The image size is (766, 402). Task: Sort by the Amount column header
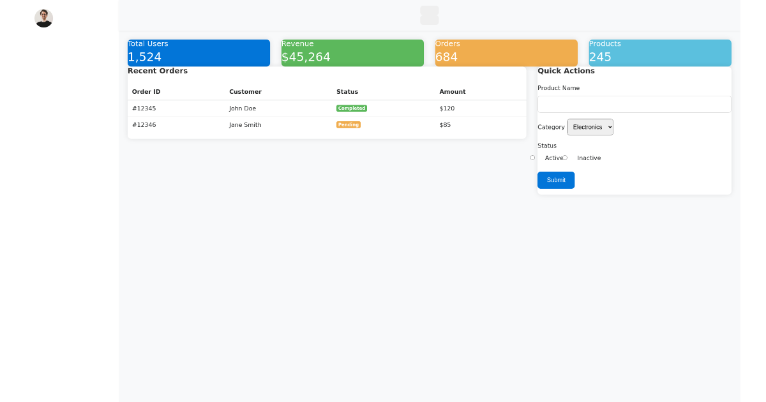tap(452, 91)
